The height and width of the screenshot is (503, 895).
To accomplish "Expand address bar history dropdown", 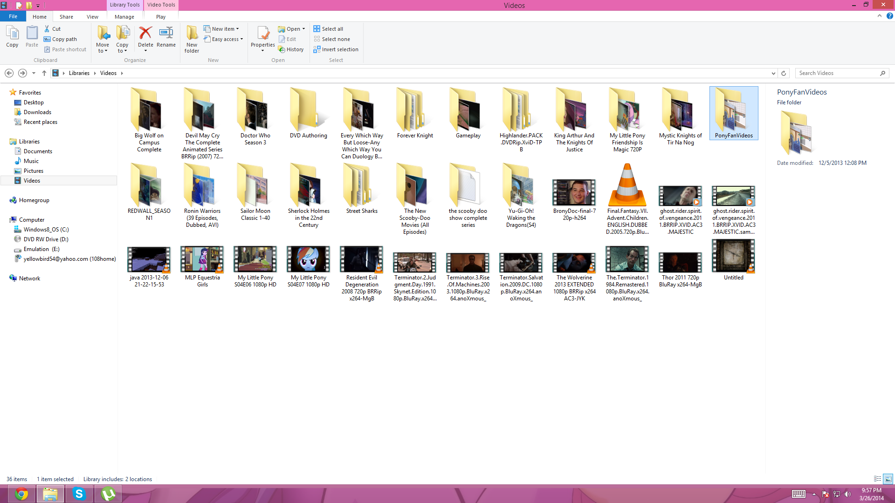I will click(773, 73).
